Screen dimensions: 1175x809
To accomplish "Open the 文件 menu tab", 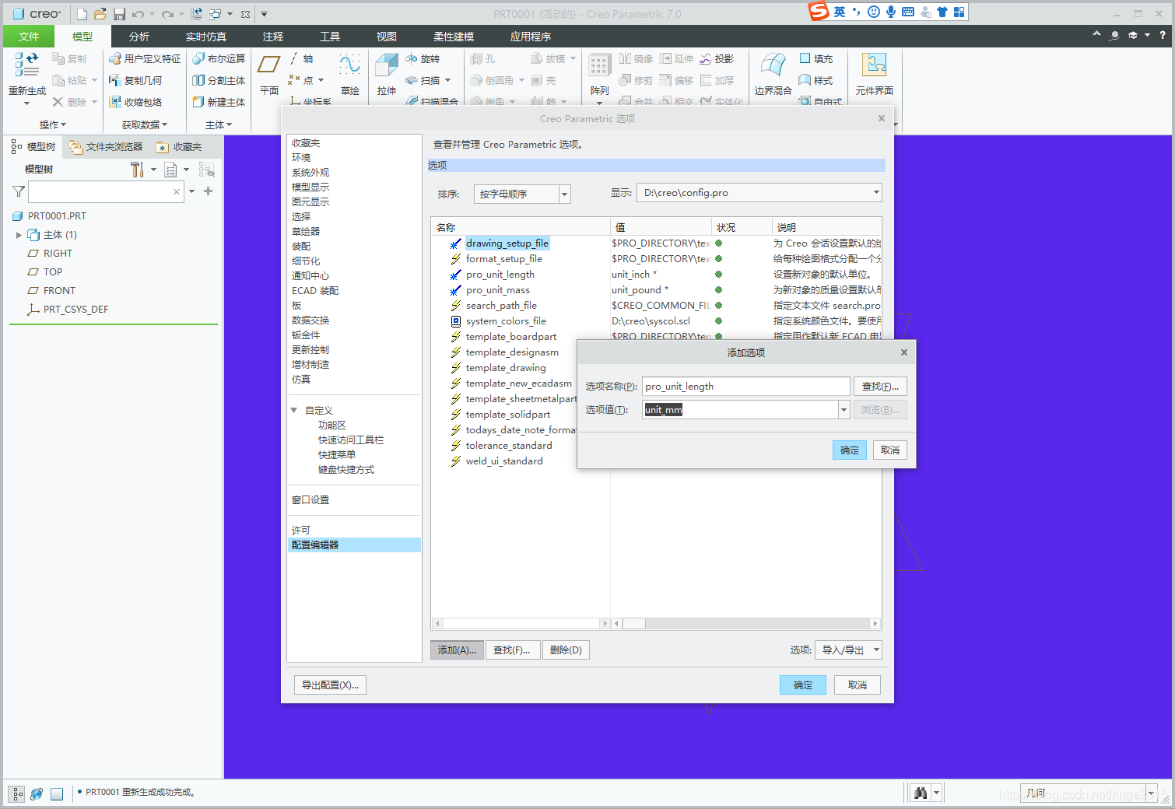I will click(29, 37).
